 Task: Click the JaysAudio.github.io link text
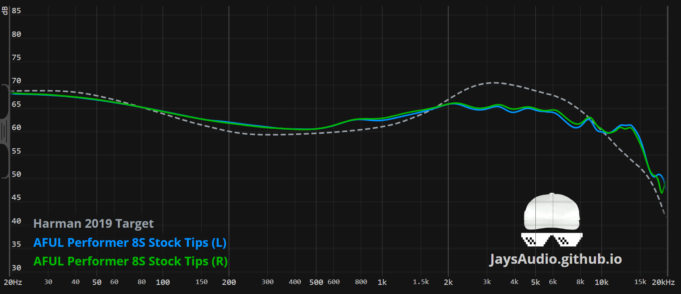click(x=555, y=259)
